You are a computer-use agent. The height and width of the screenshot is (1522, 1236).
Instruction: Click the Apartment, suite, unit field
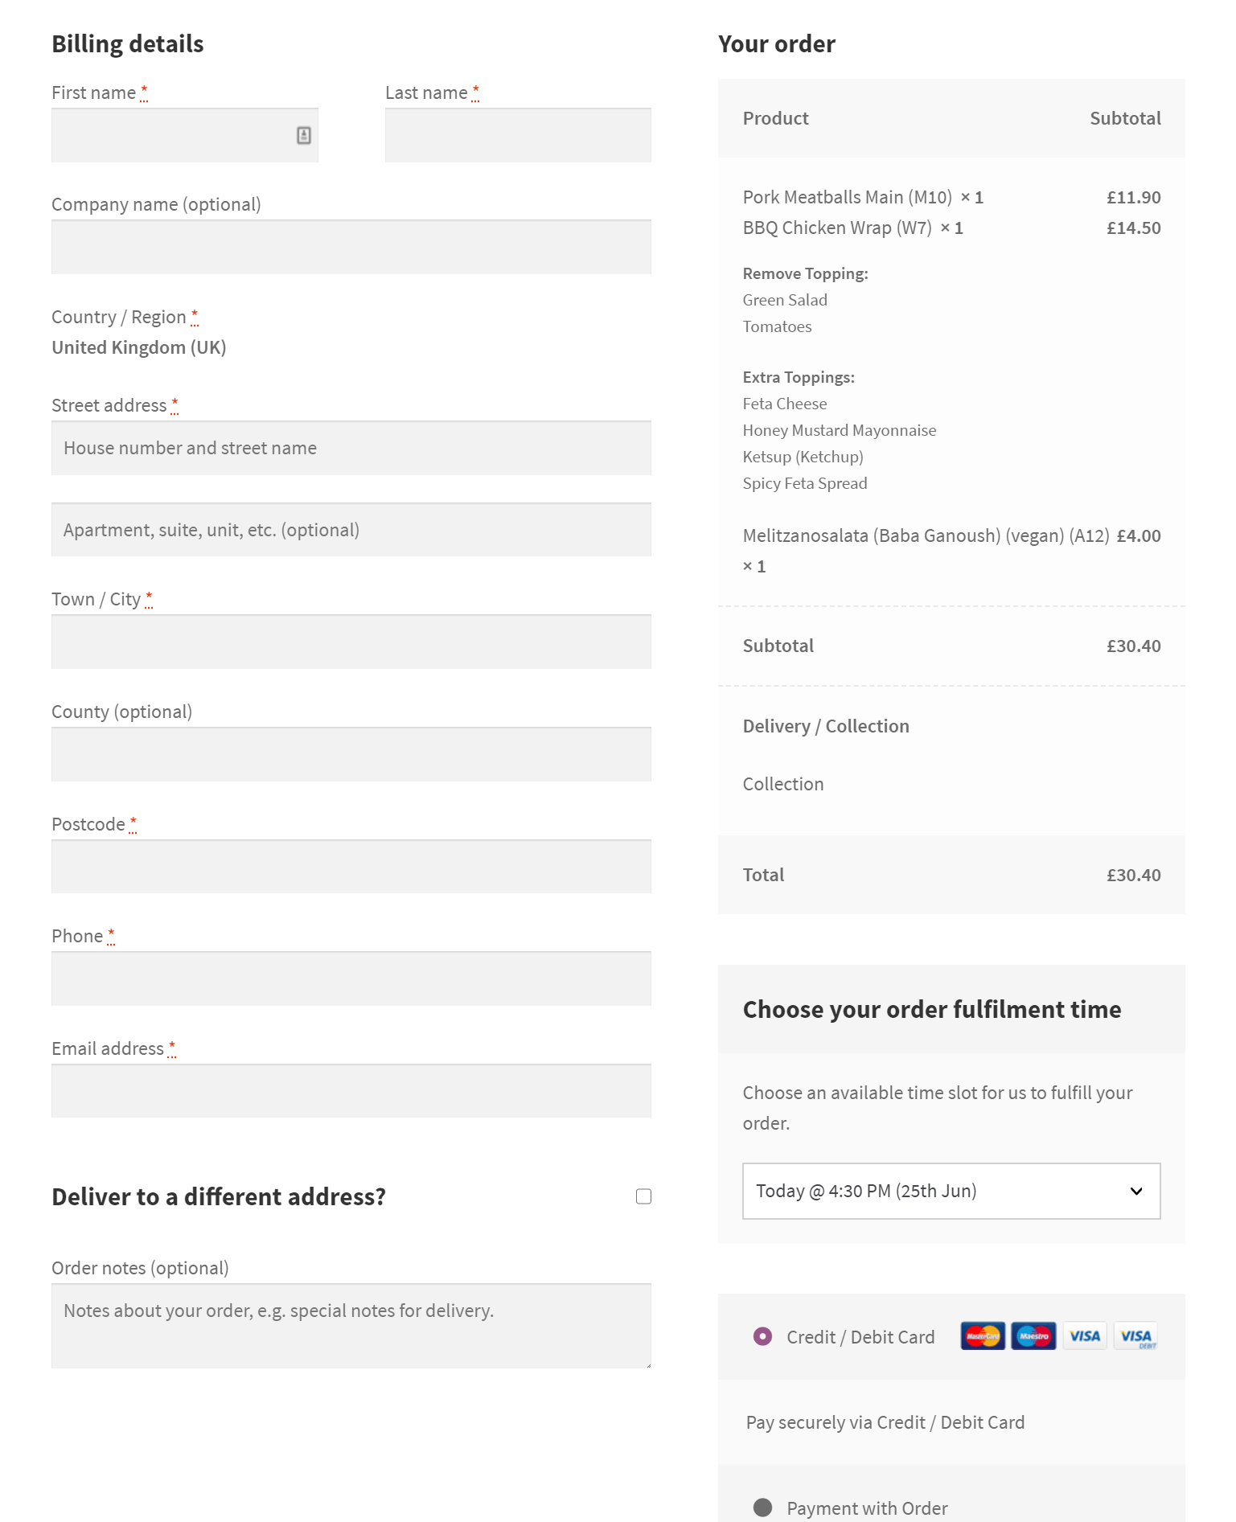[x=351, y=530]
